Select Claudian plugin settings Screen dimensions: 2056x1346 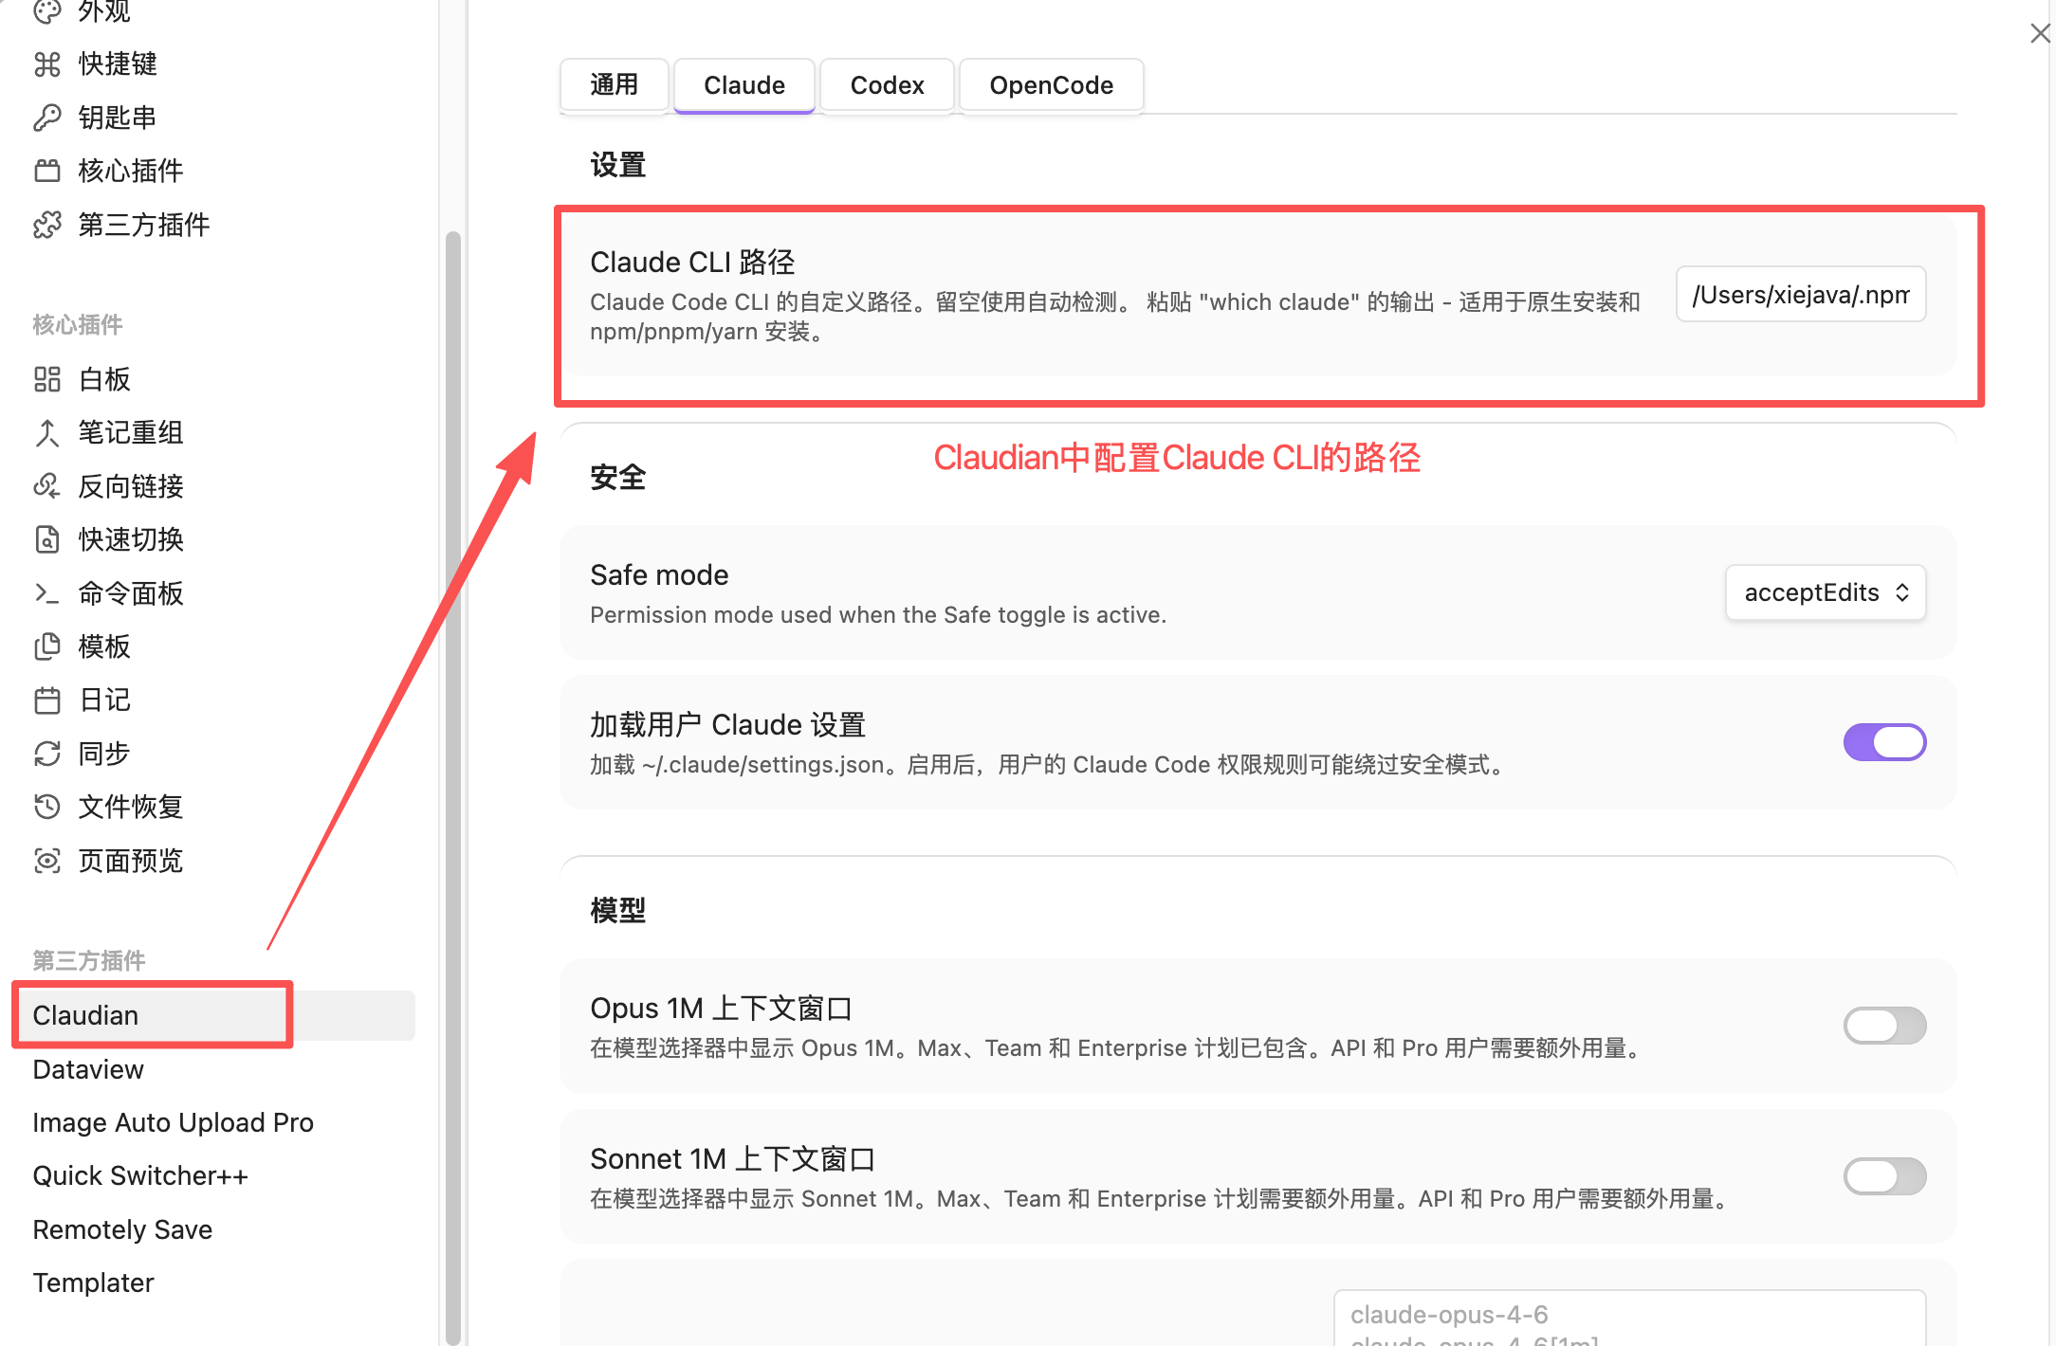point(214,1015)
